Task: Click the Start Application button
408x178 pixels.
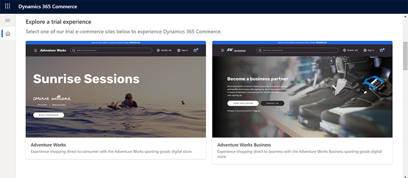Action: coord(243,103)
